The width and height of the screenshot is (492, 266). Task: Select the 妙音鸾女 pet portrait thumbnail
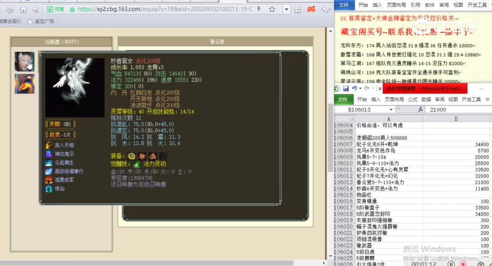tap(25, 61)
